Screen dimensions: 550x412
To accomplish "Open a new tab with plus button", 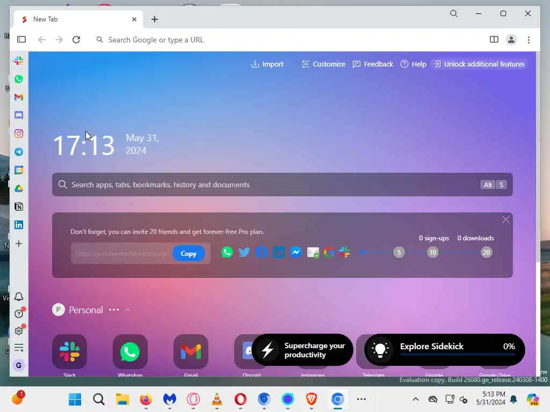I will click(x=155, y=19).
